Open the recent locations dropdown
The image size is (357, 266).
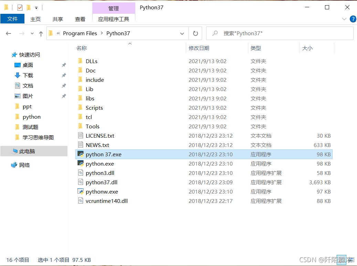[x=32, y=33]
